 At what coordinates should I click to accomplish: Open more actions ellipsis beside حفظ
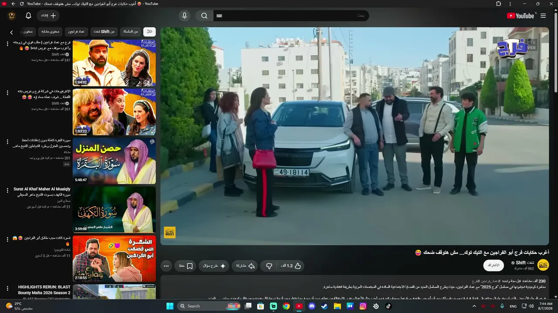pos(166,266)
